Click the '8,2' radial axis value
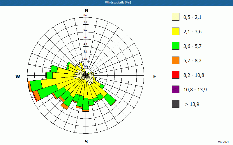 85,15
